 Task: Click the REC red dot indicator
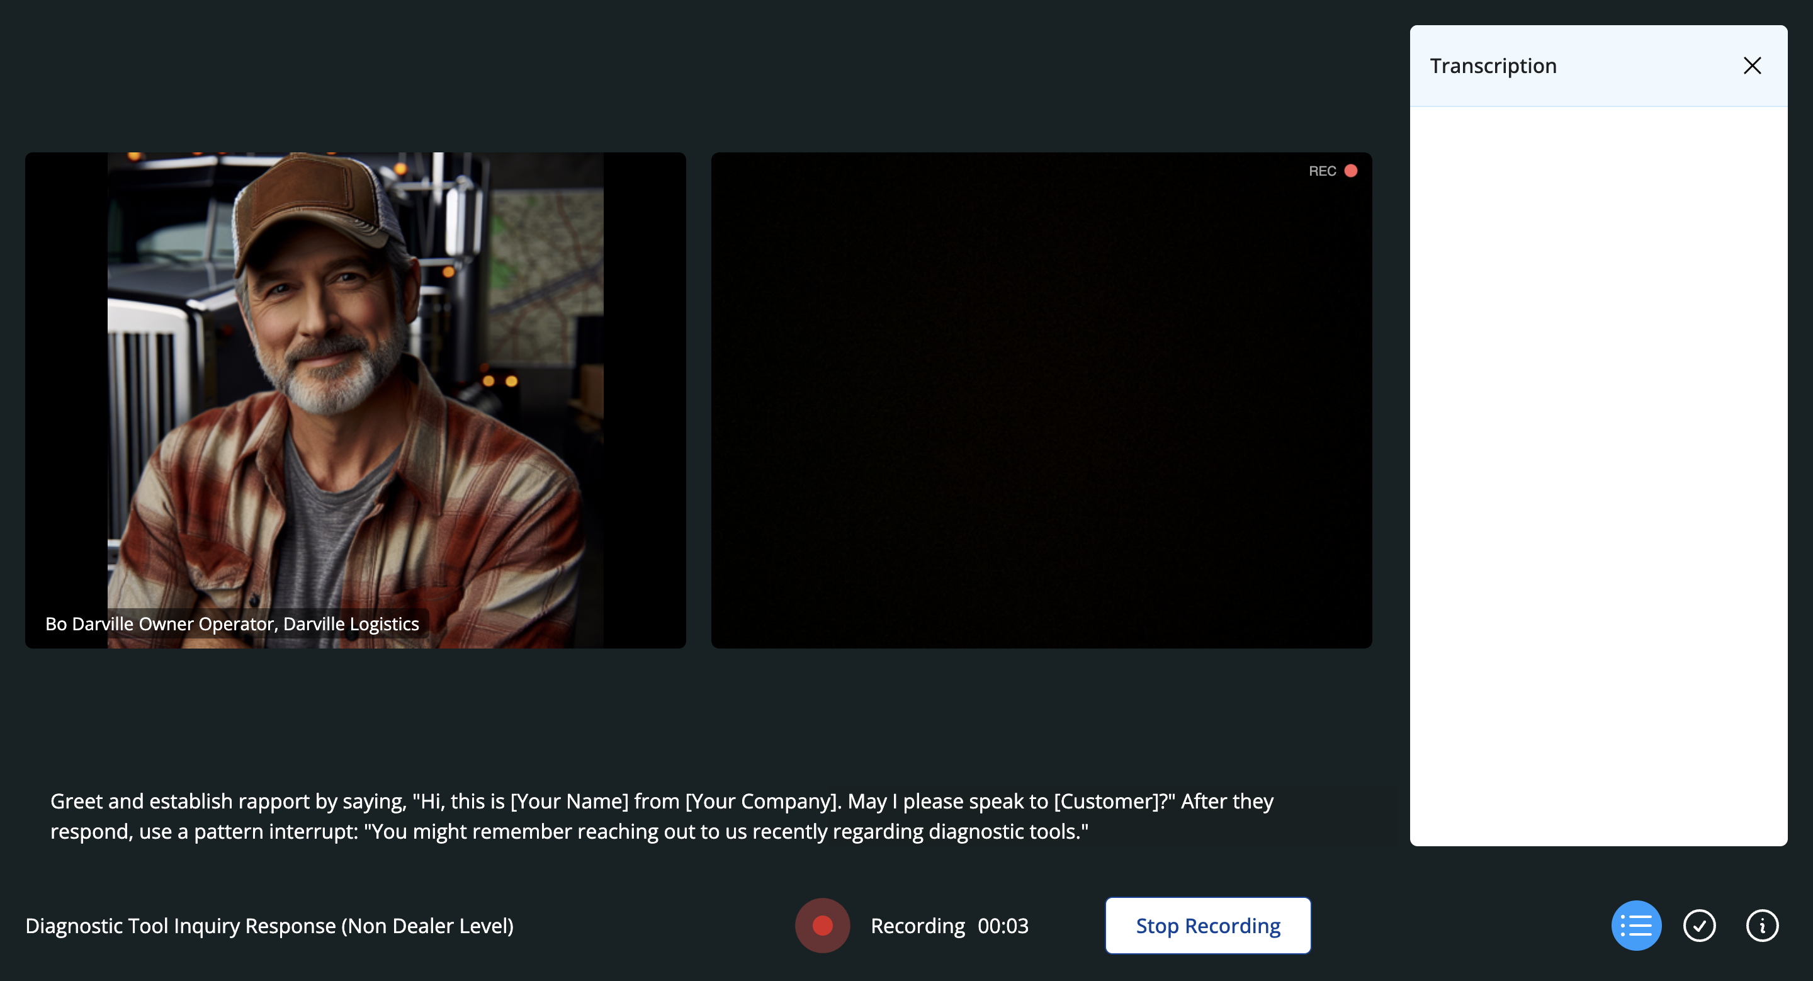coord(1350,171)
